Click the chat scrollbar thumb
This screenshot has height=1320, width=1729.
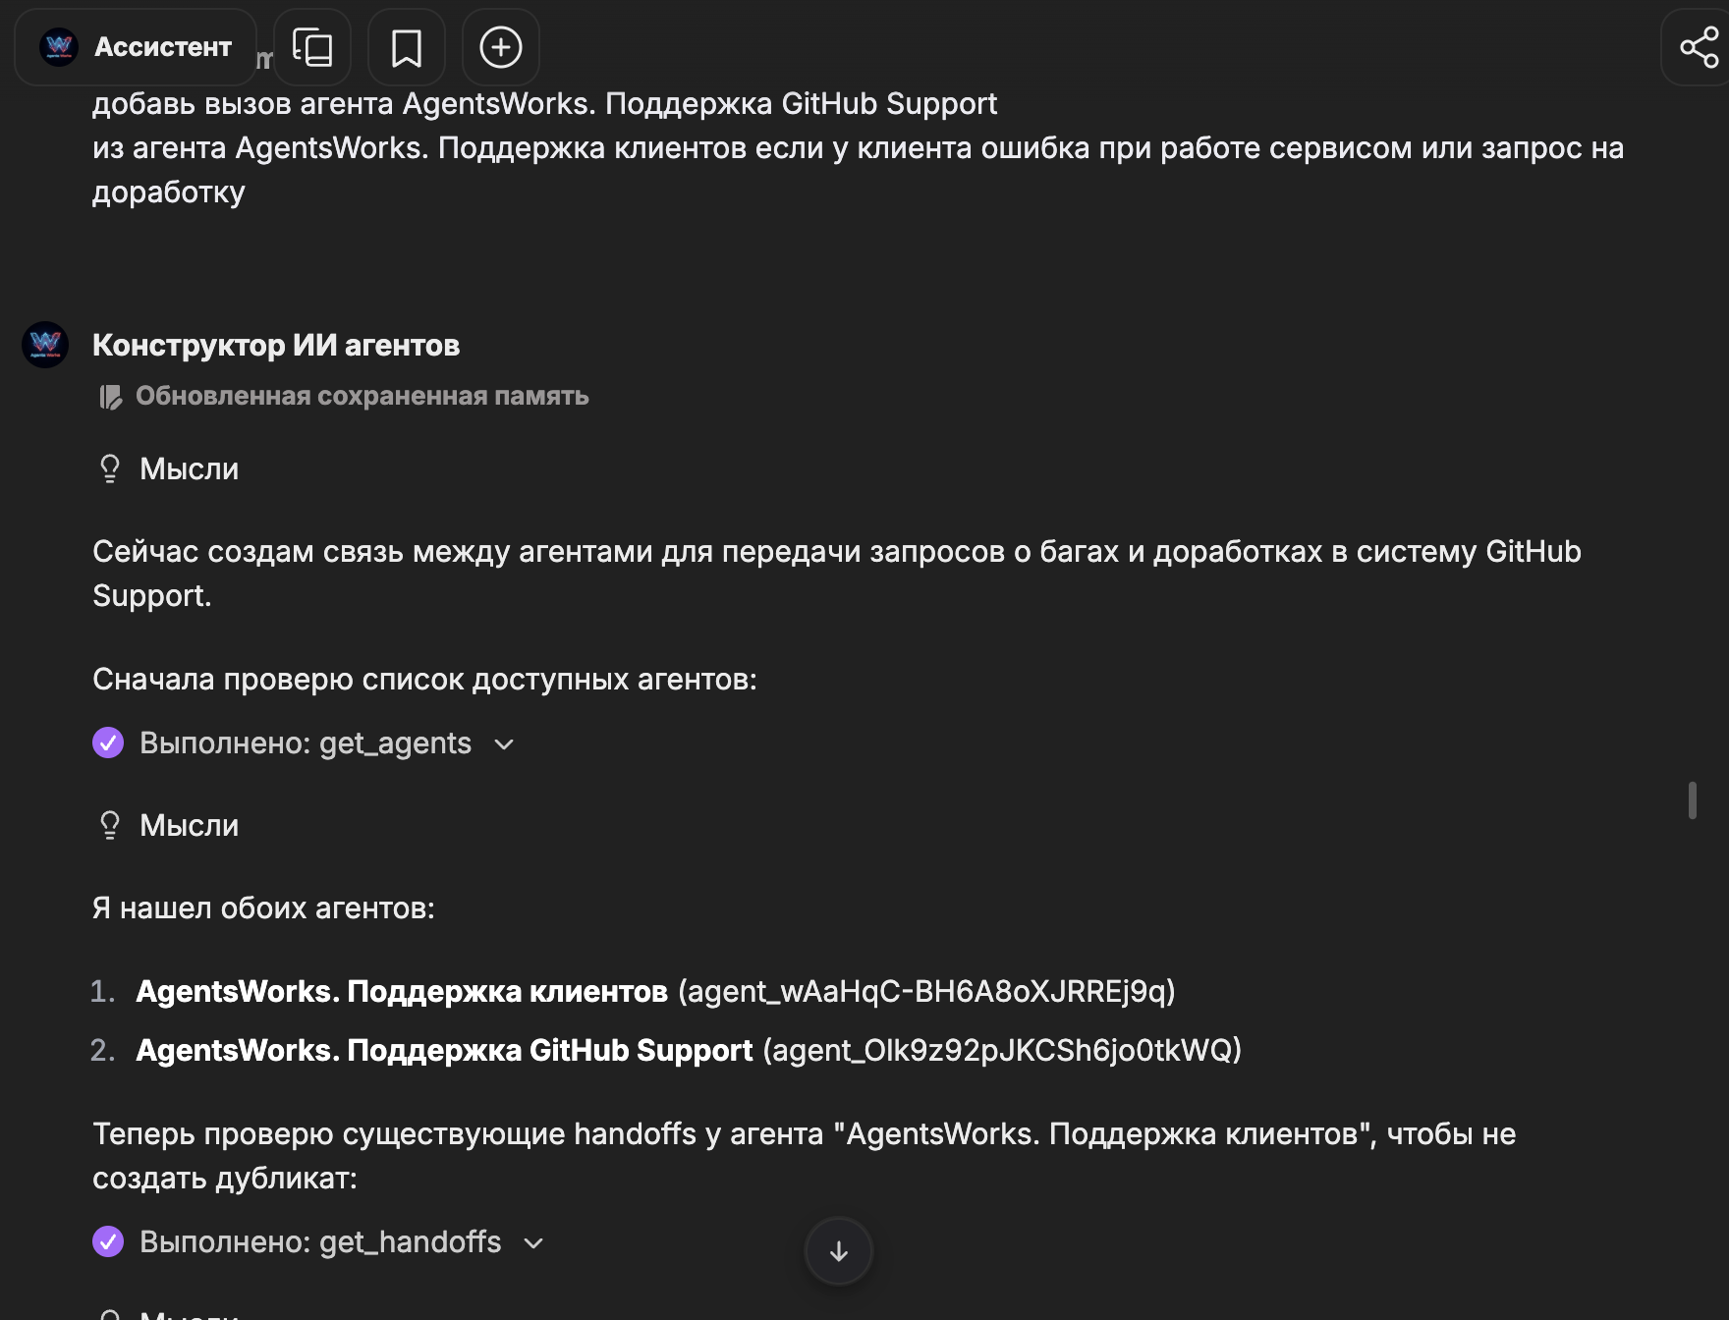(1692, 799)
